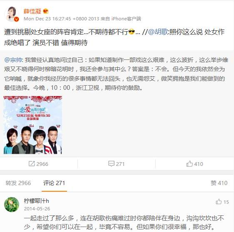The height and width of the screenshot is (232, 234).
Task: Click the orange verified V badge
Action: pos(16,19)
